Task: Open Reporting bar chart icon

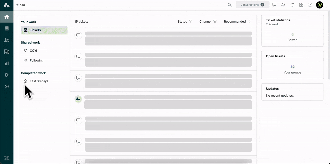Action: [x=7, y=63]
